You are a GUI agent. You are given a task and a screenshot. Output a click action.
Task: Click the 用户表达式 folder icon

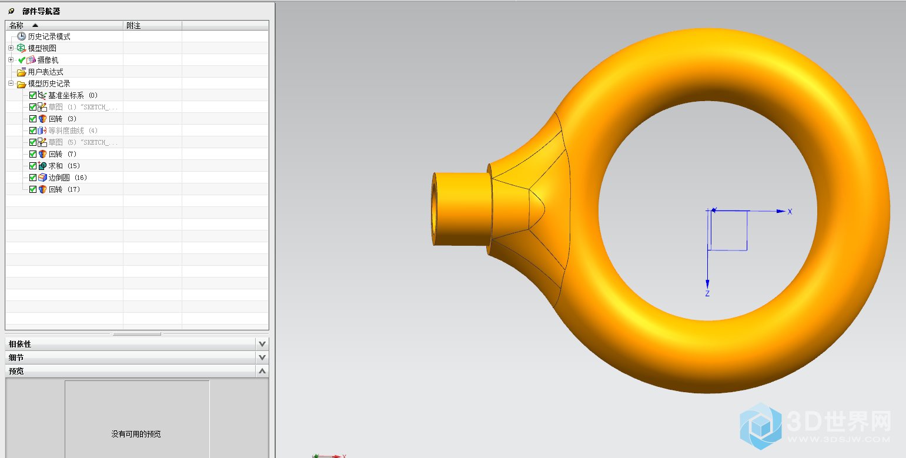click(22, 72)
